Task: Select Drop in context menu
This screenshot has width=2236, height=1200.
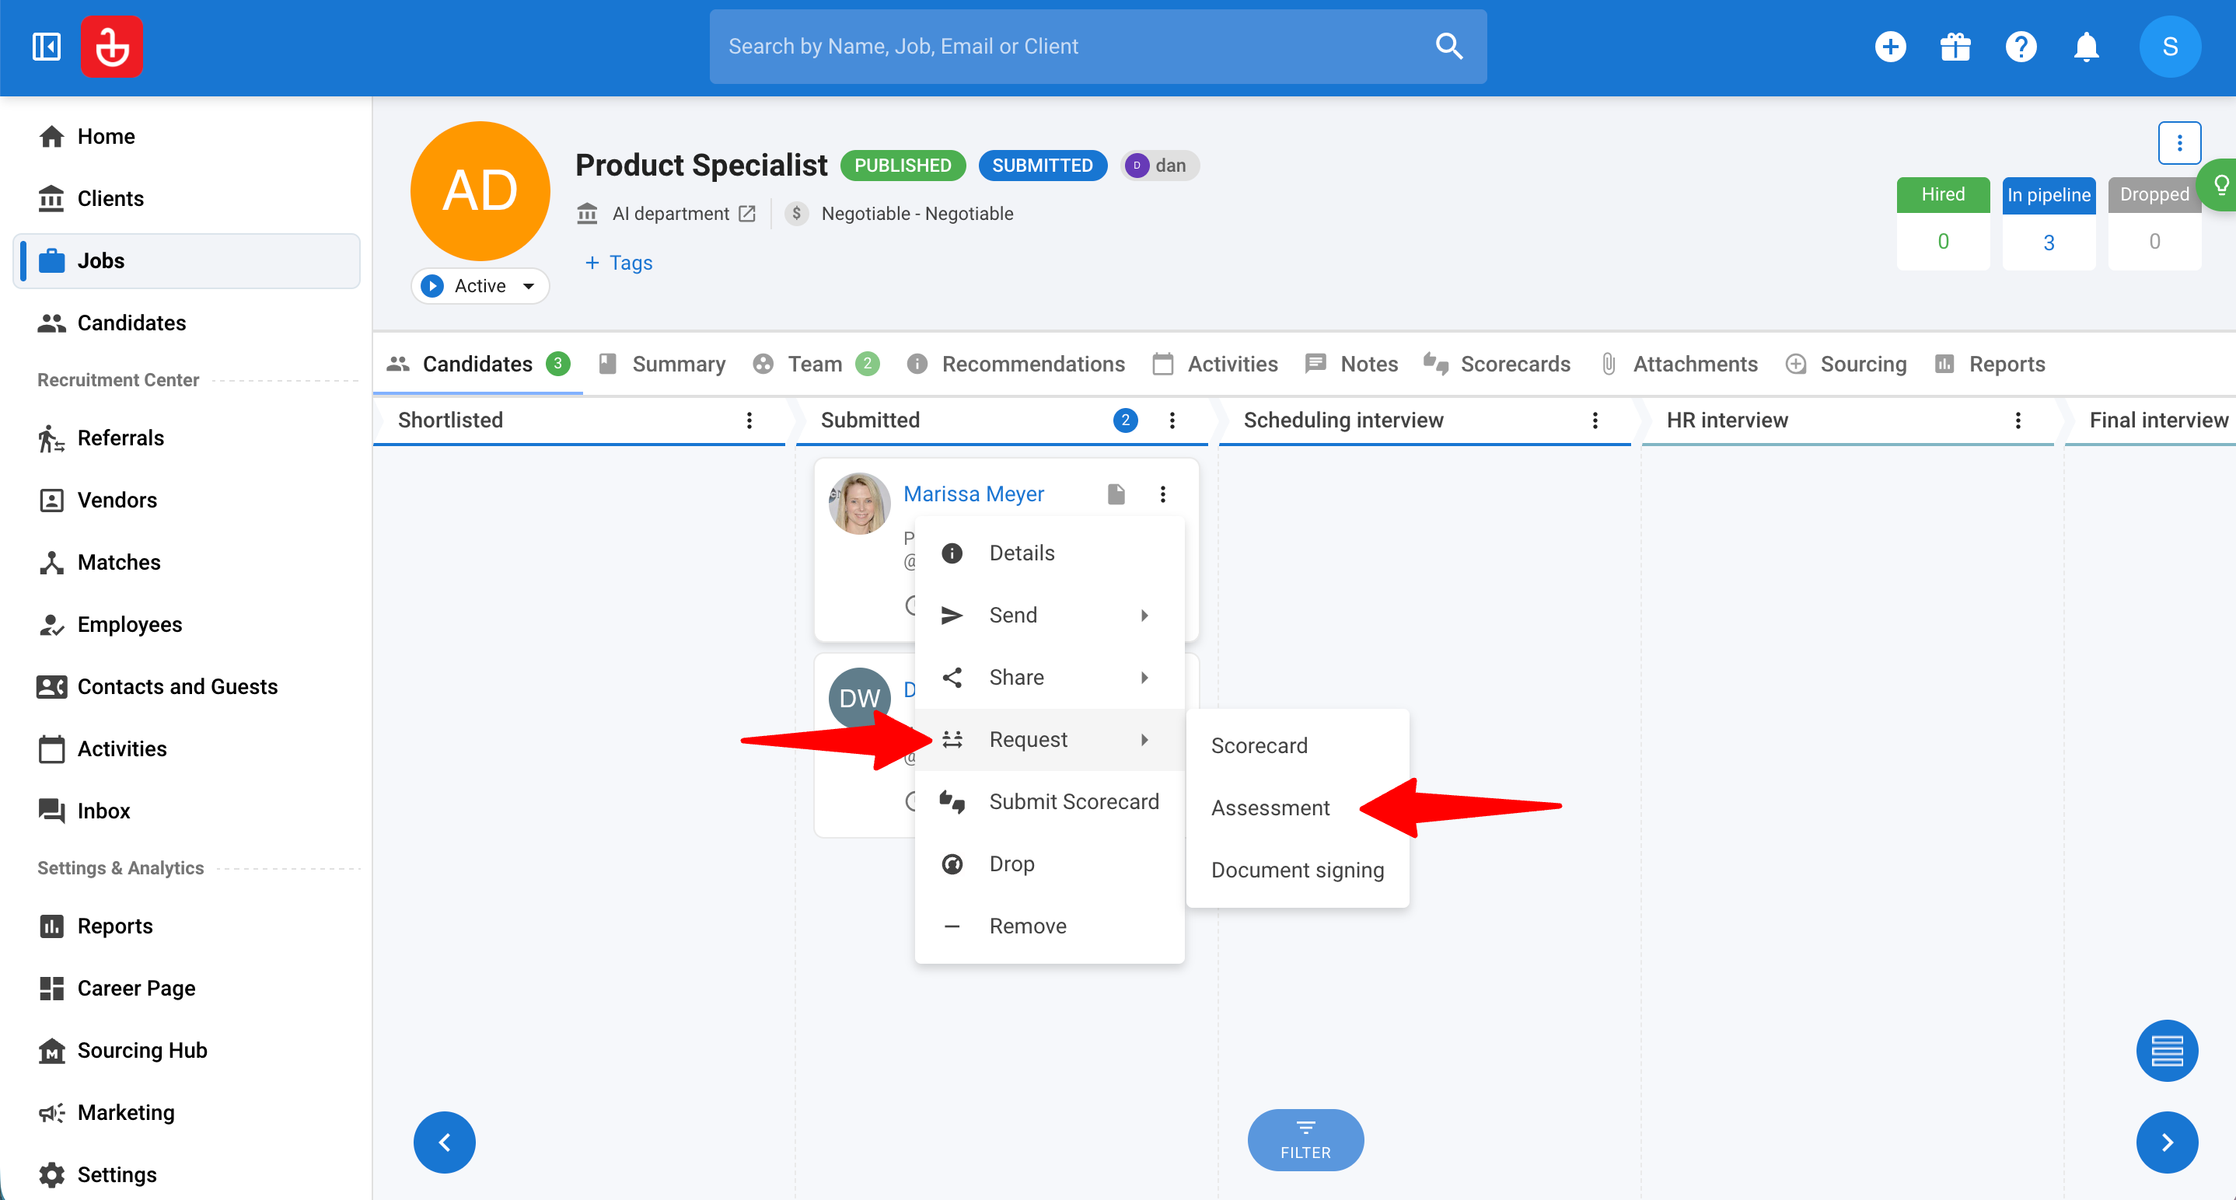Action: 1050,864
